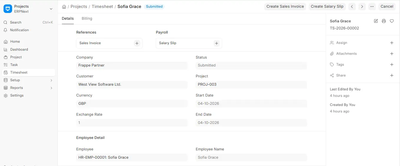Click the Project briefcase icon
This screenshot has width=400, height=166.
point(5,57)
